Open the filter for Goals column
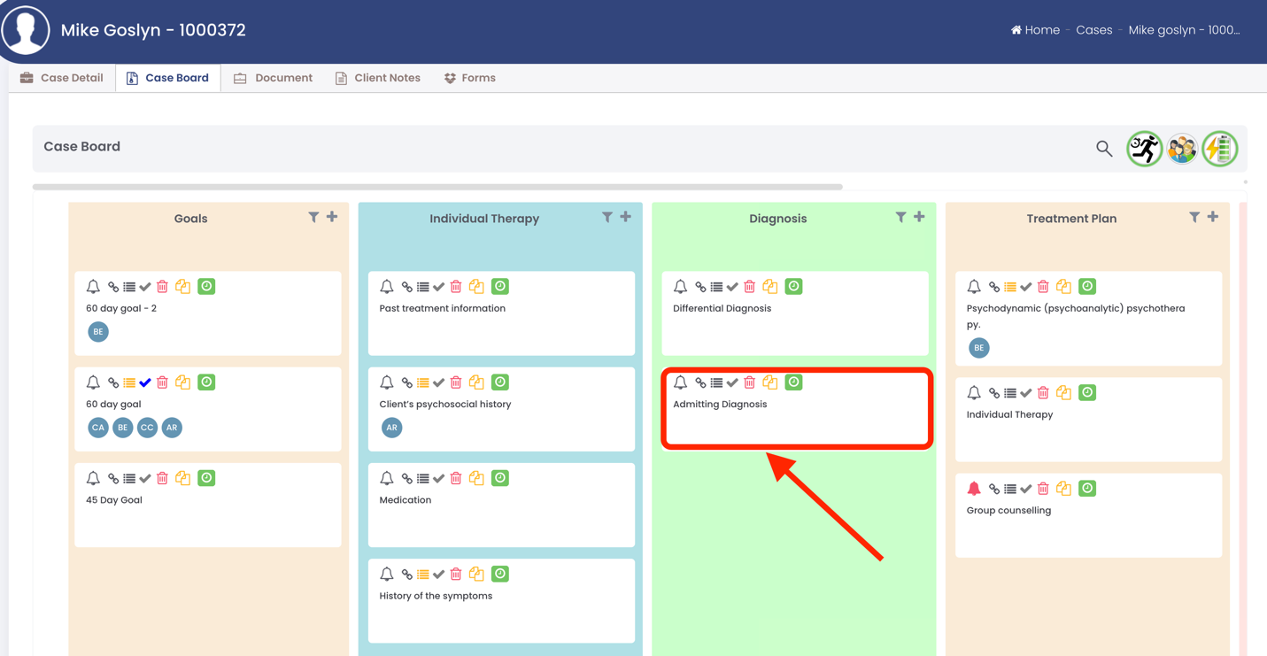Image resolution: width=1267 pixels, height=656 pixels. 313,217
